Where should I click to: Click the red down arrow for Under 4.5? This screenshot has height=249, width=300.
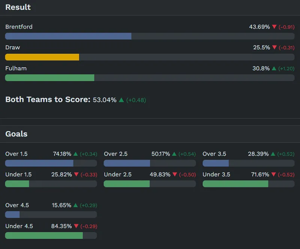coord(76,226)
